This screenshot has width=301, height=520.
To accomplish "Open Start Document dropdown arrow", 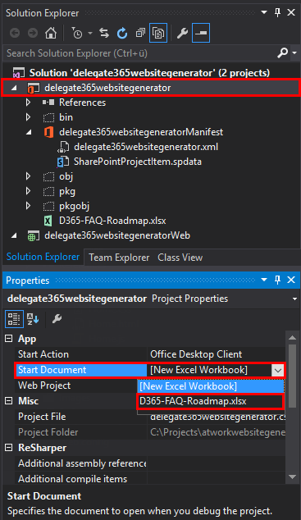I will click(x=278, y=370).
